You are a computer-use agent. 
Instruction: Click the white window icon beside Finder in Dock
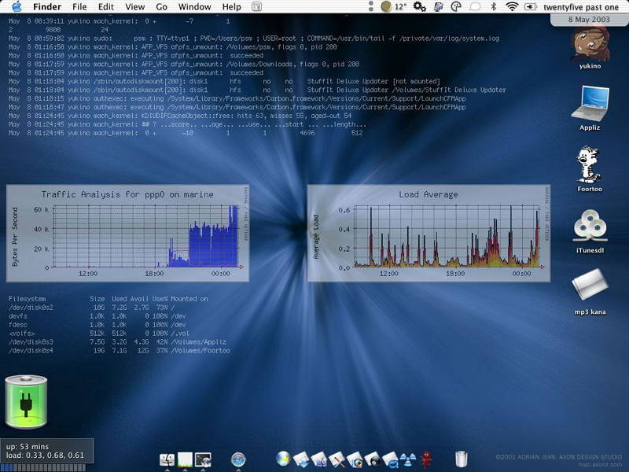click(x=185, y=460)
